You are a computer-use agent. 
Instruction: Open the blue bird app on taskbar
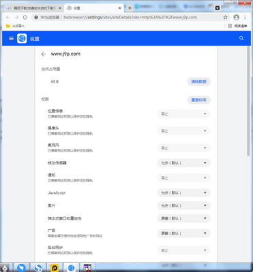[22, 268]
